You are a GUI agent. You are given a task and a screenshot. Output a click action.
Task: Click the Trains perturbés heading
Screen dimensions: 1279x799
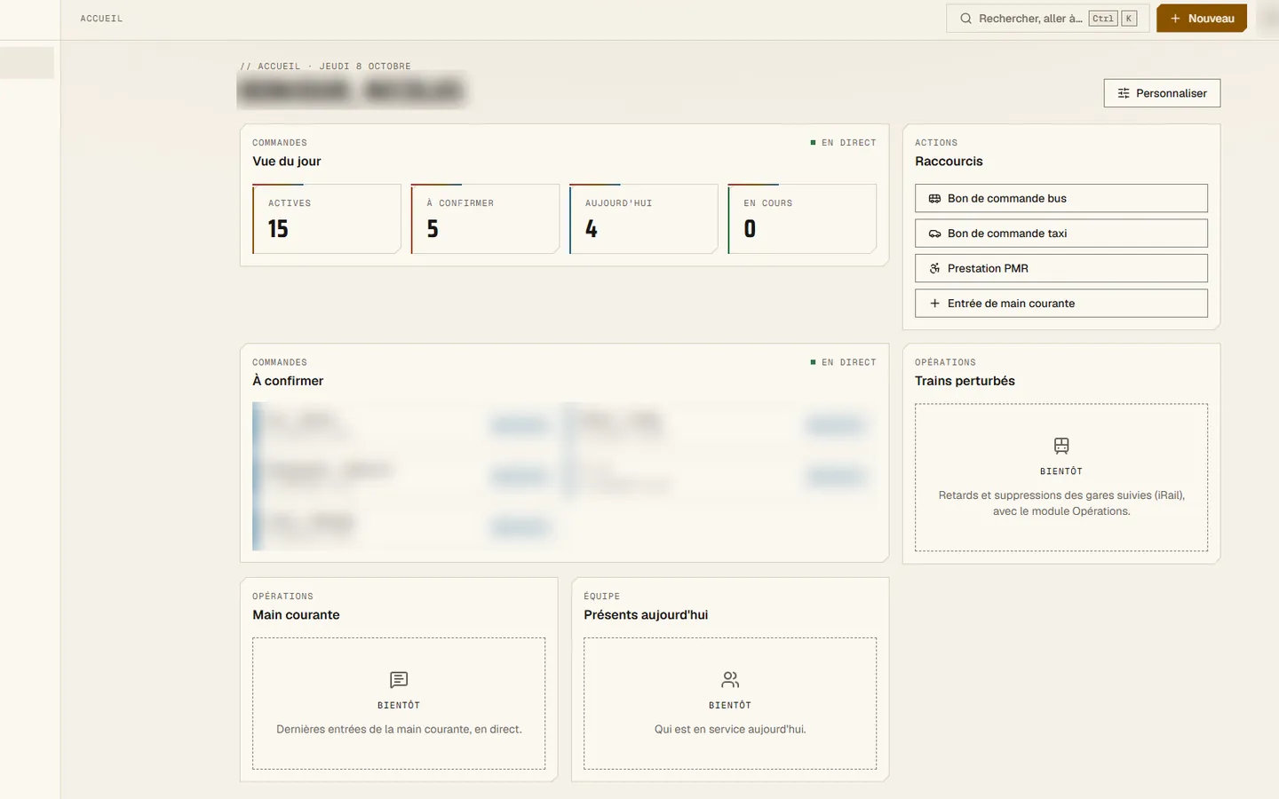(965, 381)
